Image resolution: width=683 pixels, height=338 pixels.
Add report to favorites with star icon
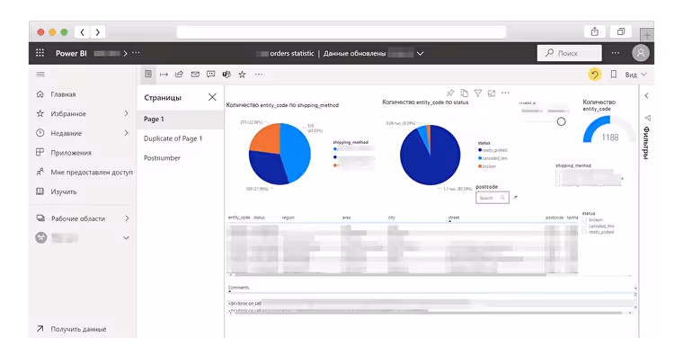pos(242,75)
